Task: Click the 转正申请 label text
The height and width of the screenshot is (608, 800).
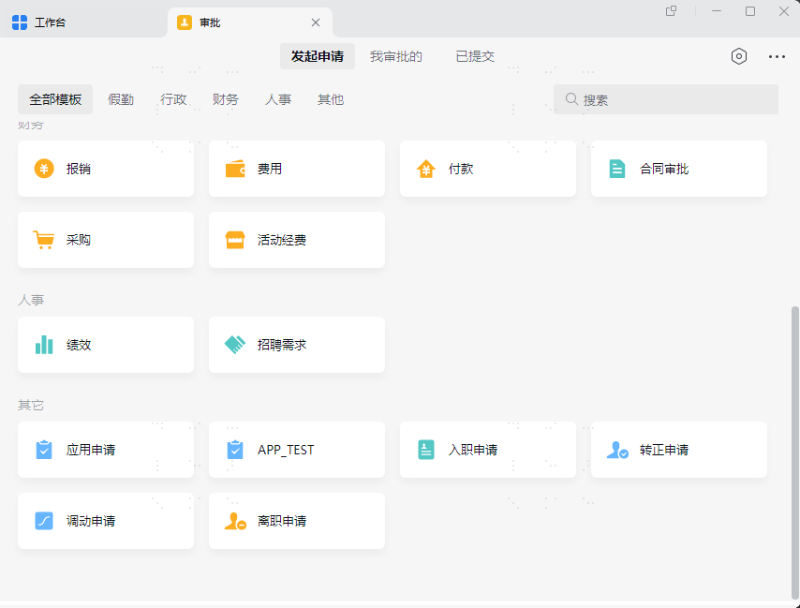Action: coord(664,450)
